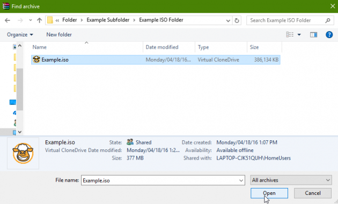Click the date created value 1:07 PM
The image size is (338, 204).
pos(247,142)
